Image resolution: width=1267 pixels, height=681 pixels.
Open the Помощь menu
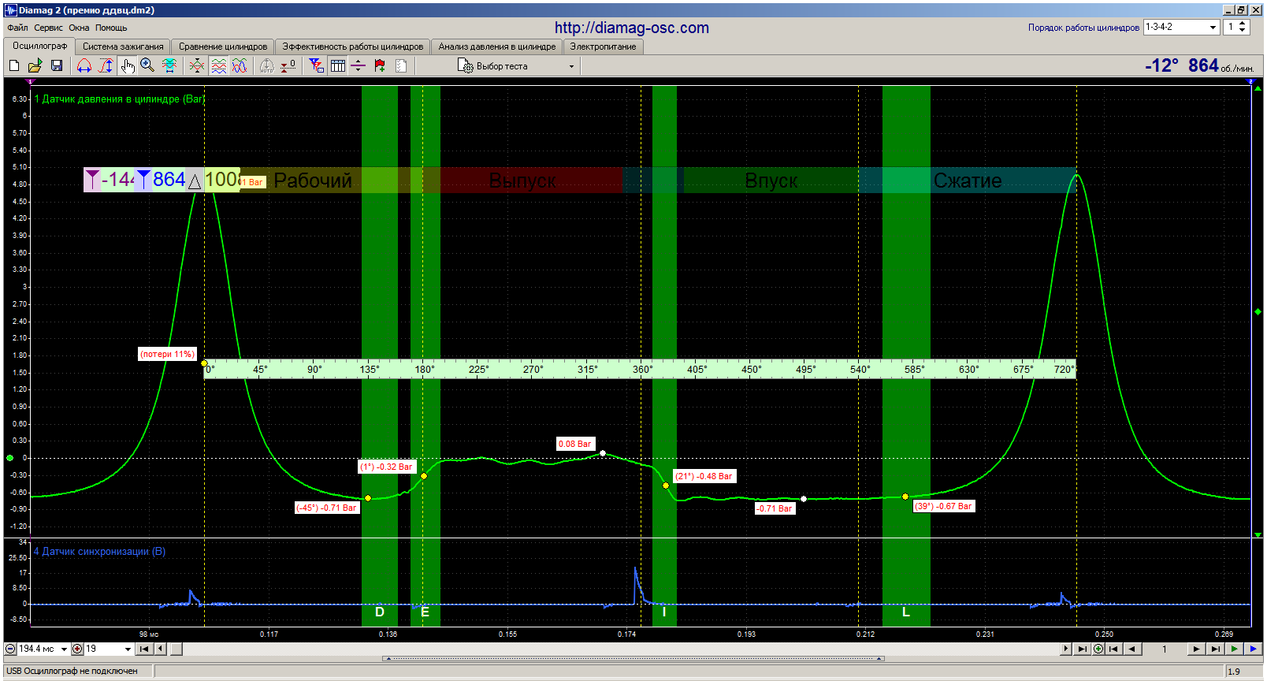click(x=111, y=28)
